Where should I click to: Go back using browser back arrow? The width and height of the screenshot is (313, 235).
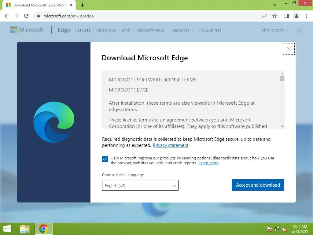pos(7,16)
